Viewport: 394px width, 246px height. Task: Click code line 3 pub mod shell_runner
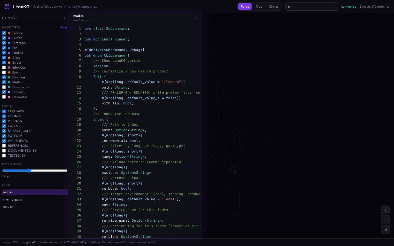pos(107,39)
